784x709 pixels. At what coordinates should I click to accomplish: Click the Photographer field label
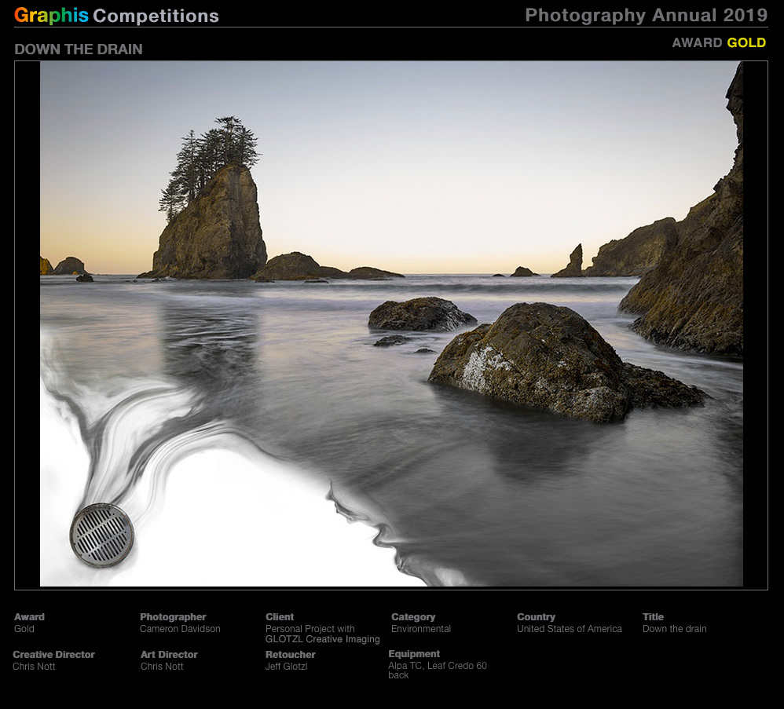pyautogui.click(x=173, y=616)
